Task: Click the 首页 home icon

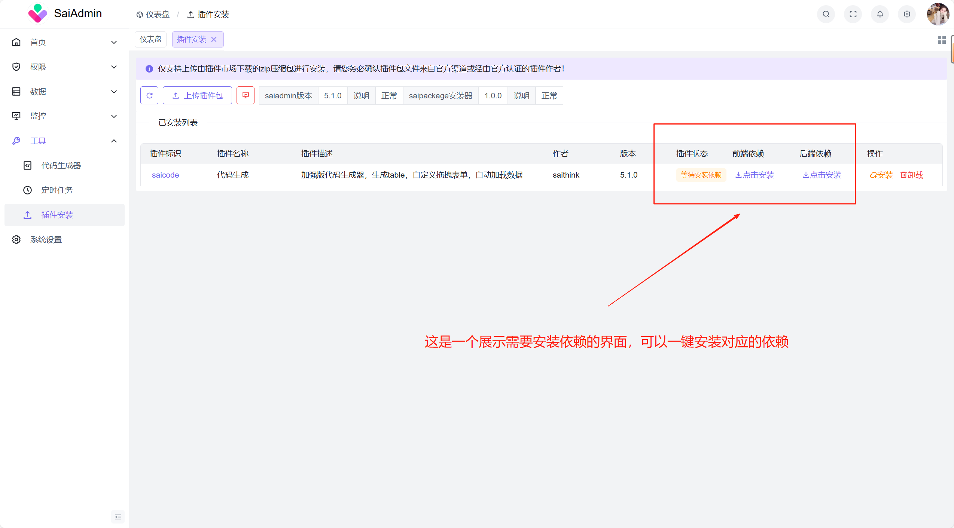Action: pyautogui.click(x=16, y=42)
